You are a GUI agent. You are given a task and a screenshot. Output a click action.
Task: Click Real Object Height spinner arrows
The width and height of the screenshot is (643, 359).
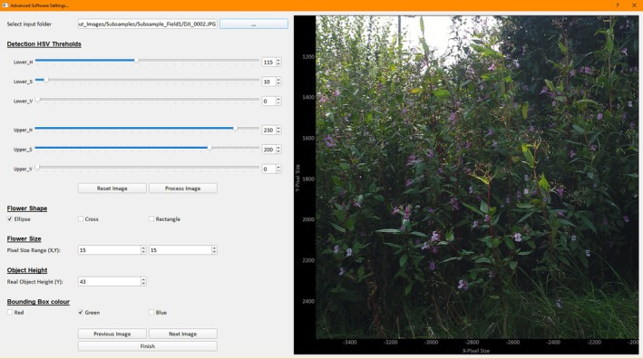(x=143, y=282)
